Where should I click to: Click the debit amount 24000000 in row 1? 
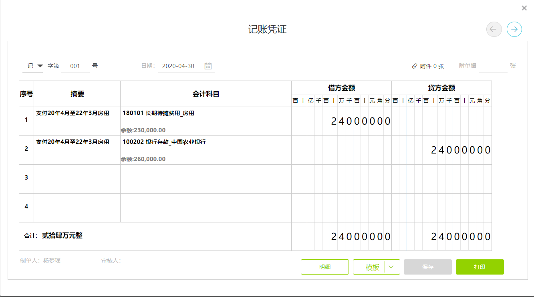point(360,121)
